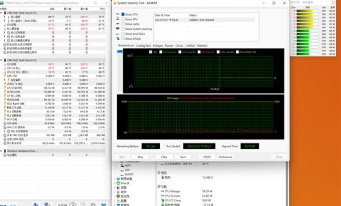Select the Stability Test: Started log row
The width and height of the screenshot is (341, 206).
tap(205, 20)
